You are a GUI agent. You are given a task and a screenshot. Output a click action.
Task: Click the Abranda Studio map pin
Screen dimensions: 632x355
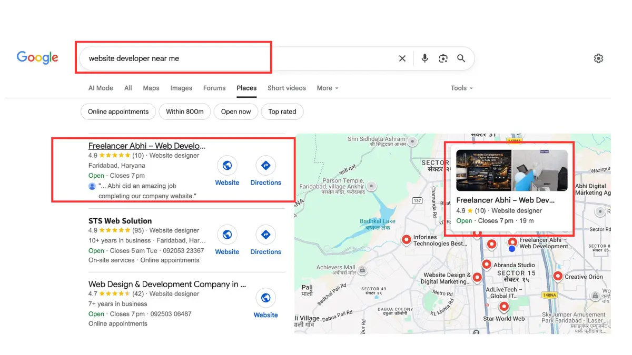tap(487, 264)
